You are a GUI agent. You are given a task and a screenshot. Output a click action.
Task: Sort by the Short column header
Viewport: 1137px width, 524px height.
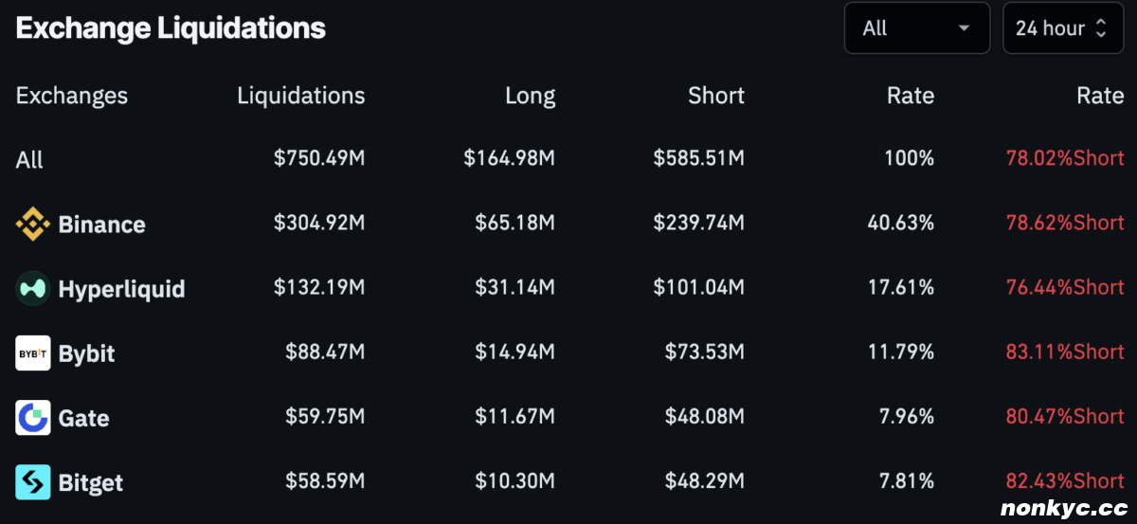coord(716,96)
